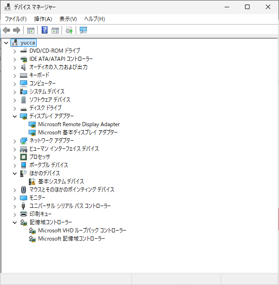
Task: Toggle the console tree pane icon
Action: [x=31, y=30]
